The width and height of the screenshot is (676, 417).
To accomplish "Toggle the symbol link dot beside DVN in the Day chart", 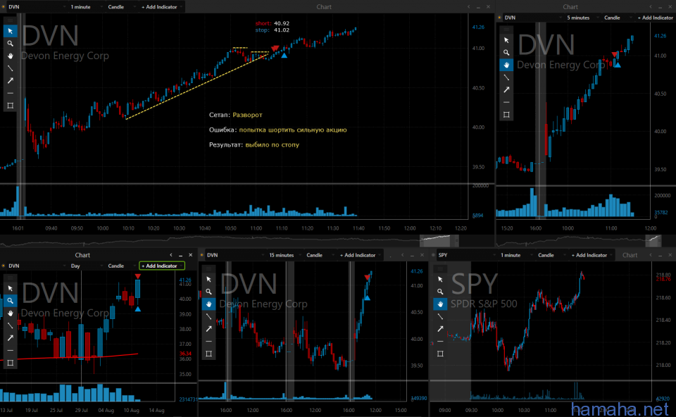I will 4,266.
